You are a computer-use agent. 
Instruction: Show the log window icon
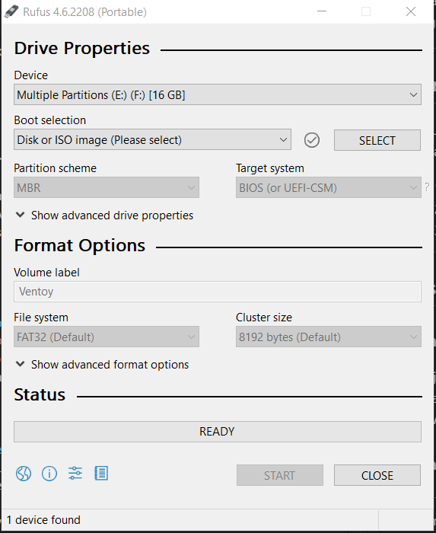(101, 473)
